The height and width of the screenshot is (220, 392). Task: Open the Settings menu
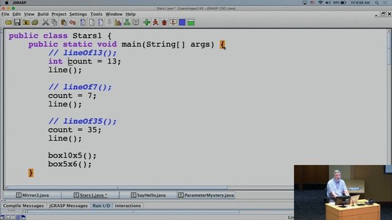click(78, 14)
